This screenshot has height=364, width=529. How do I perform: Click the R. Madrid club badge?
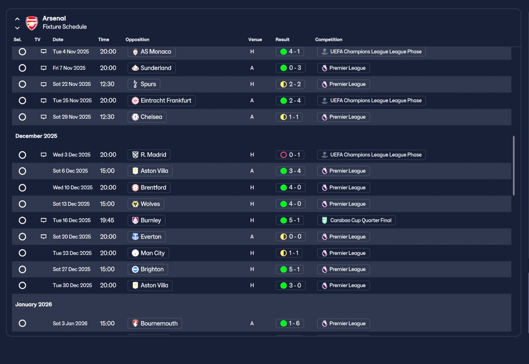click(135, 155)
